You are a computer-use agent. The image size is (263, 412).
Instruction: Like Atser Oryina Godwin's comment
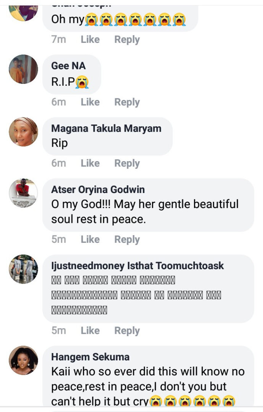point(90,239)
